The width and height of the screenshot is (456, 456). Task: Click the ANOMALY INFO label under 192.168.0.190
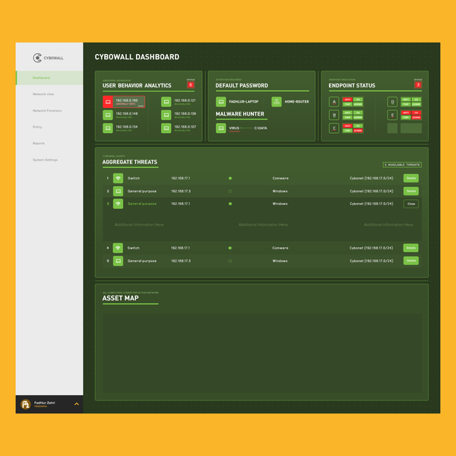click(x=125, y=104)
